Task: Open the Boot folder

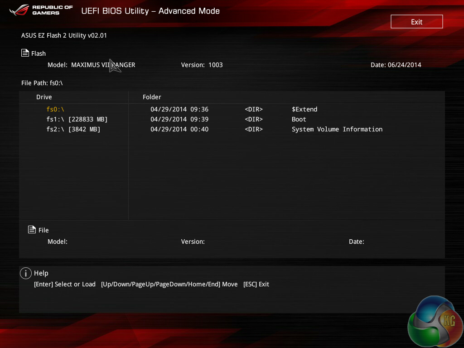Action: [299, 119]
